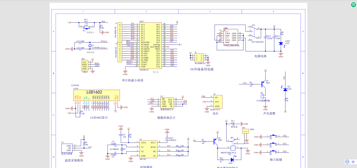Click the Q1 PNP transistor symbol
The image size is (357, 168).
coord(264,84)
